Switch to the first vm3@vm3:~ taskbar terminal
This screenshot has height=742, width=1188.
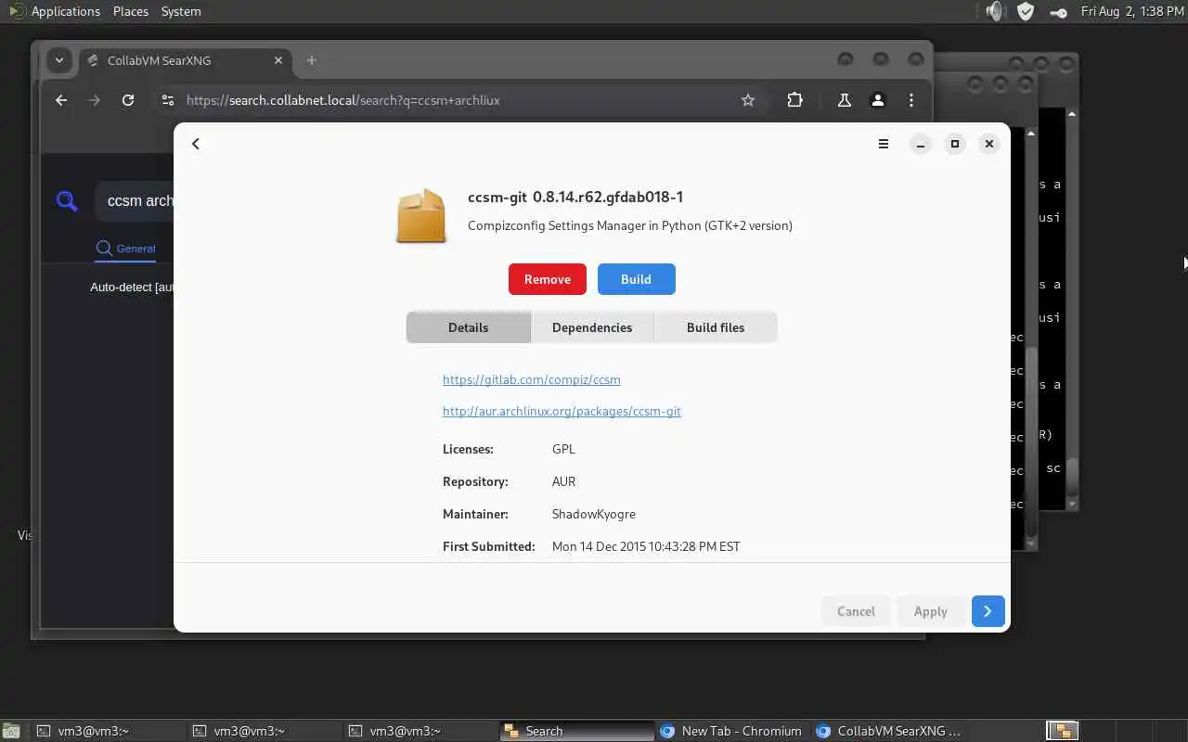[109, 731]
